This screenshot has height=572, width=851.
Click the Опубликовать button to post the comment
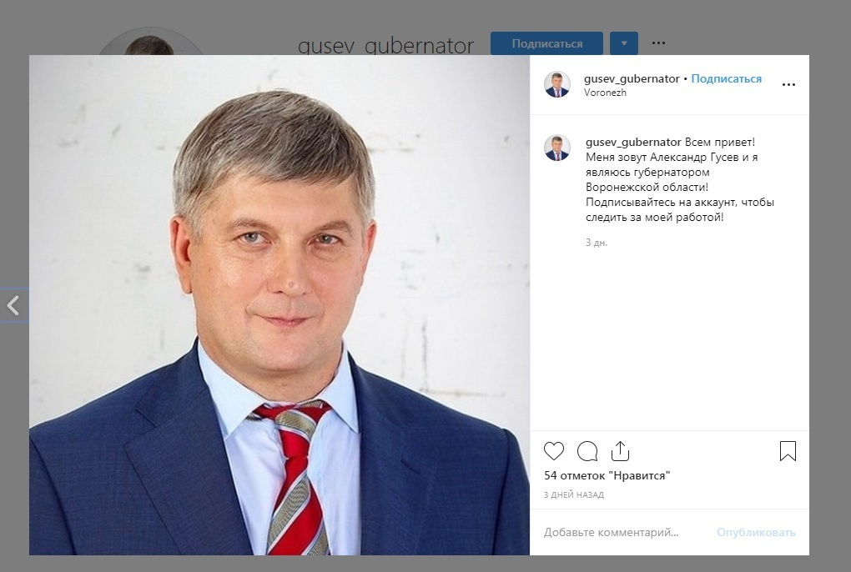point(756,533)
